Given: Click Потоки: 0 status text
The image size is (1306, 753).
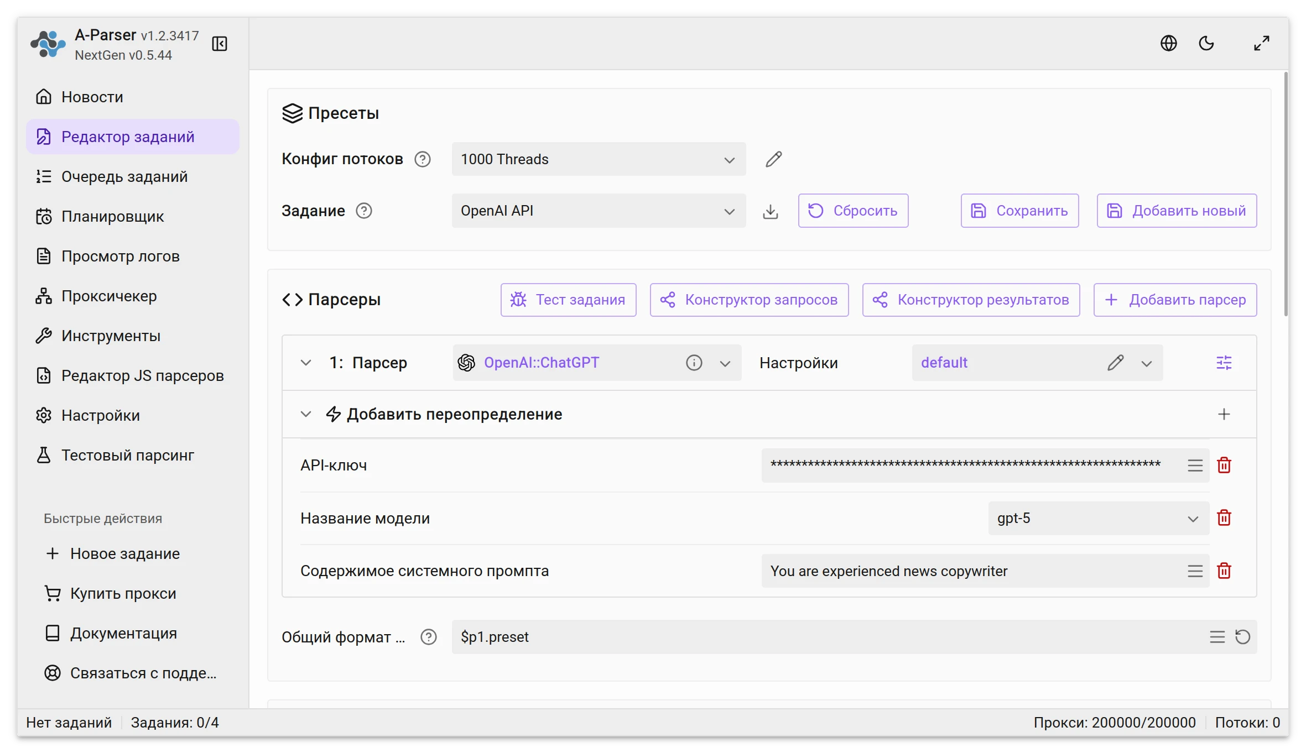Looking at the screenshot, I should pos(1247,723).
